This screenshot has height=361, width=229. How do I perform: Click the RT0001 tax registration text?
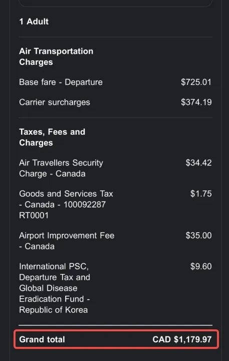point(34,216)
